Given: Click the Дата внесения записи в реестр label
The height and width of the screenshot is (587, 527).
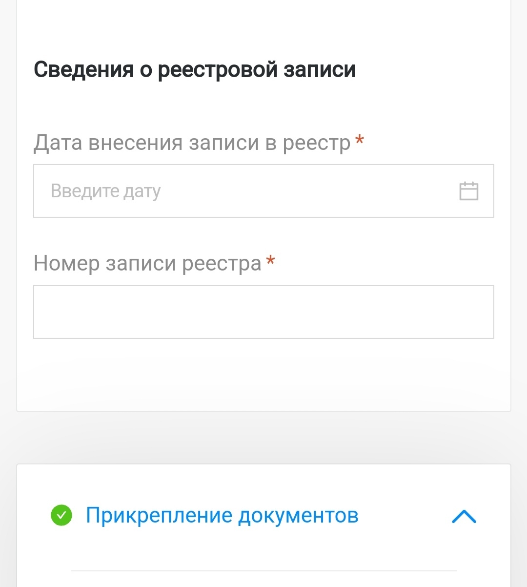Looking at the screenshot, I should [192, 143].
